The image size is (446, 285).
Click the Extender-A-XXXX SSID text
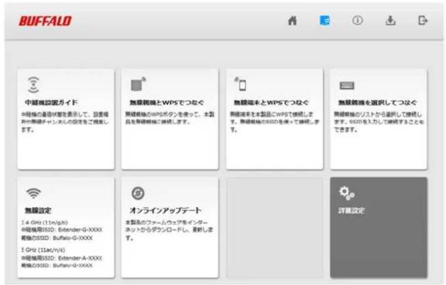(80, 258)
